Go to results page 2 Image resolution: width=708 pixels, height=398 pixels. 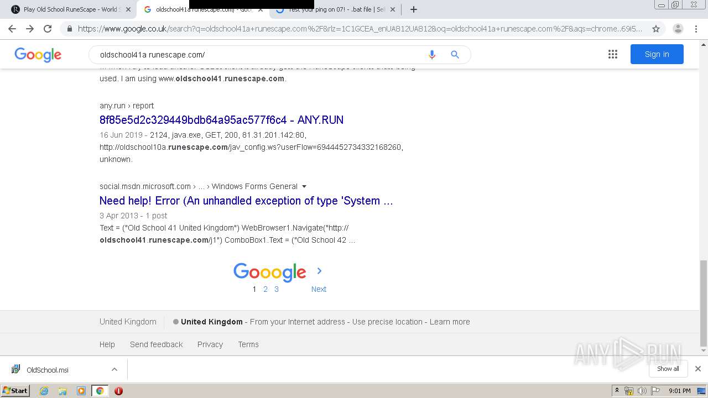click(265, 289)
